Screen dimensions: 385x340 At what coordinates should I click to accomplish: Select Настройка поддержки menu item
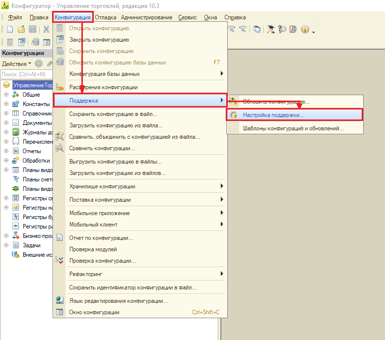tap(294, 115)
